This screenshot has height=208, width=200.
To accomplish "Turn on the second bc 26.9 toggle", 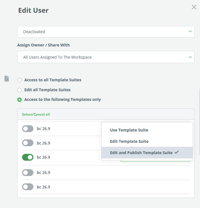I will pos(28,143).
